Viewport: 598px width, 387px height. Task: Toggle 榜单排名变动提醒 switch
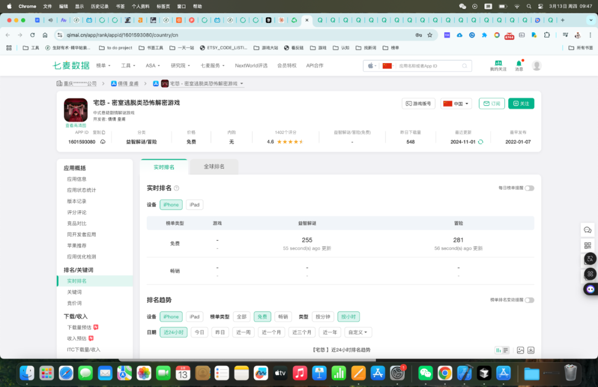click(x=529, y=300)
